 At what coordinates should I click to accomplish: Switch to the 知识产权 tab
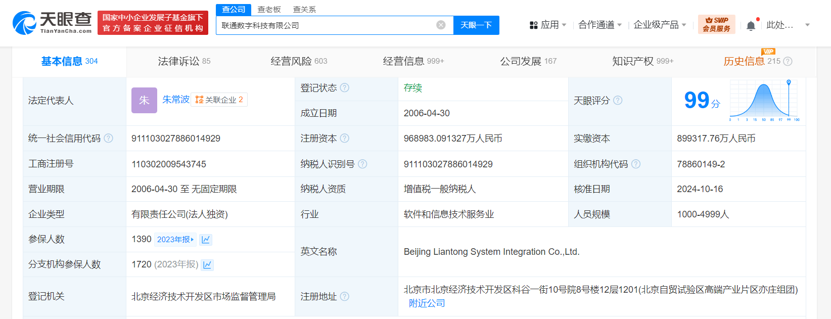[x=642, y=61]
